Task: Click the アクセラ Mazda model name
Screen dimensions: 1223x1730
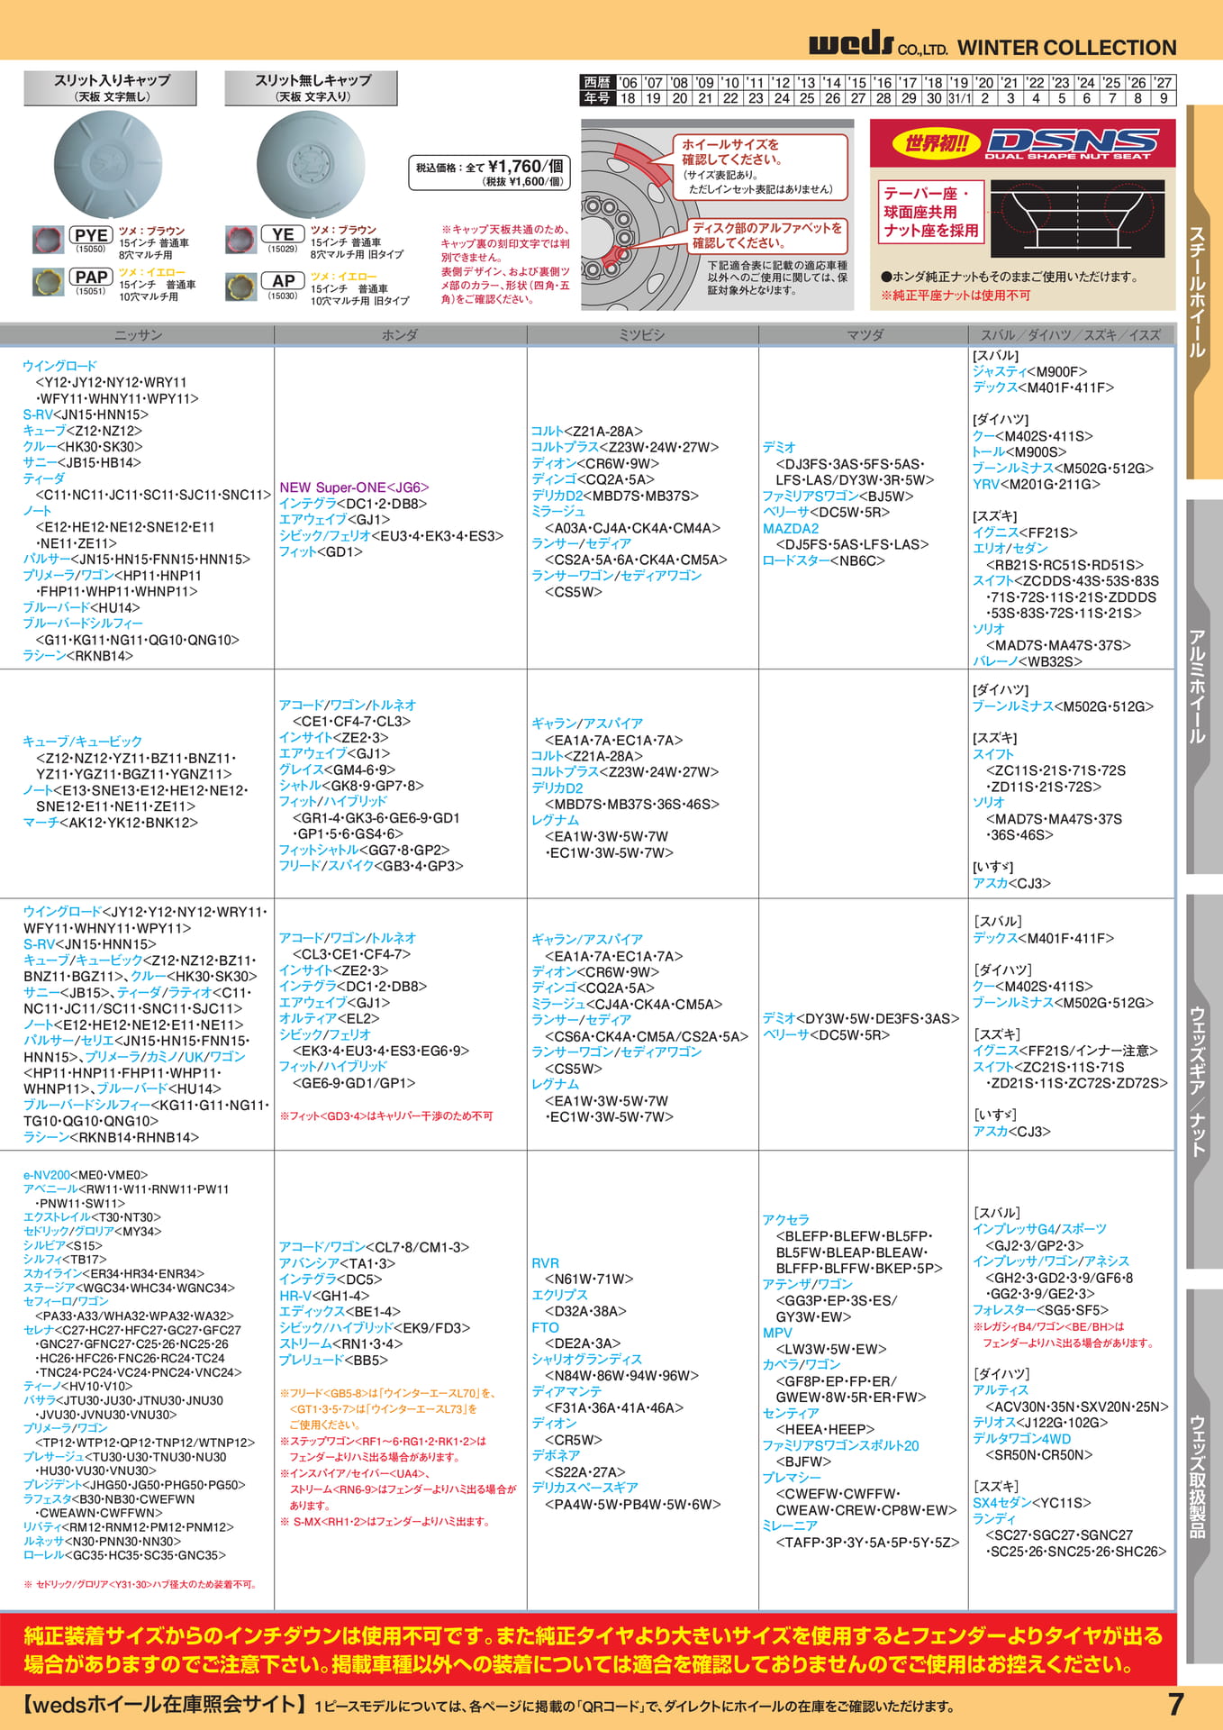Action: pyautogui.click(x=786, y=1220)
